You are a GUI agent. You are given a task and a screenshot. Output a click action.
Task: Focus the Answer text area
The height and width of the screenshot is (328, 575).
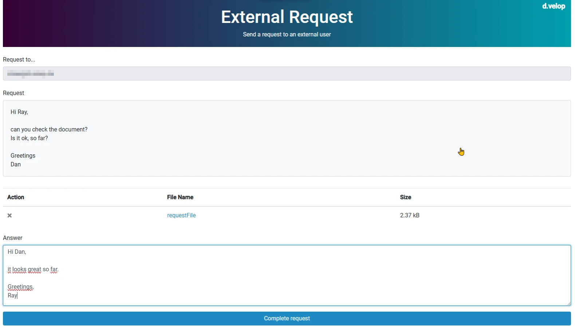coord(287,275)
